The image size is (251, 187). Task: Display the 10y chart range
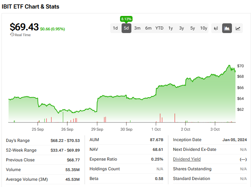204,28
